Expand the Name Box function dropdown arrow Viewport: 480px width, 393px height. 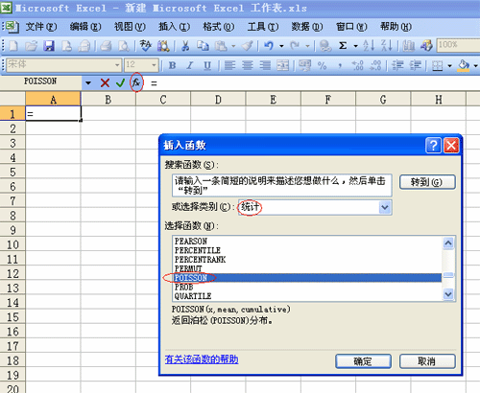[88, 83]
